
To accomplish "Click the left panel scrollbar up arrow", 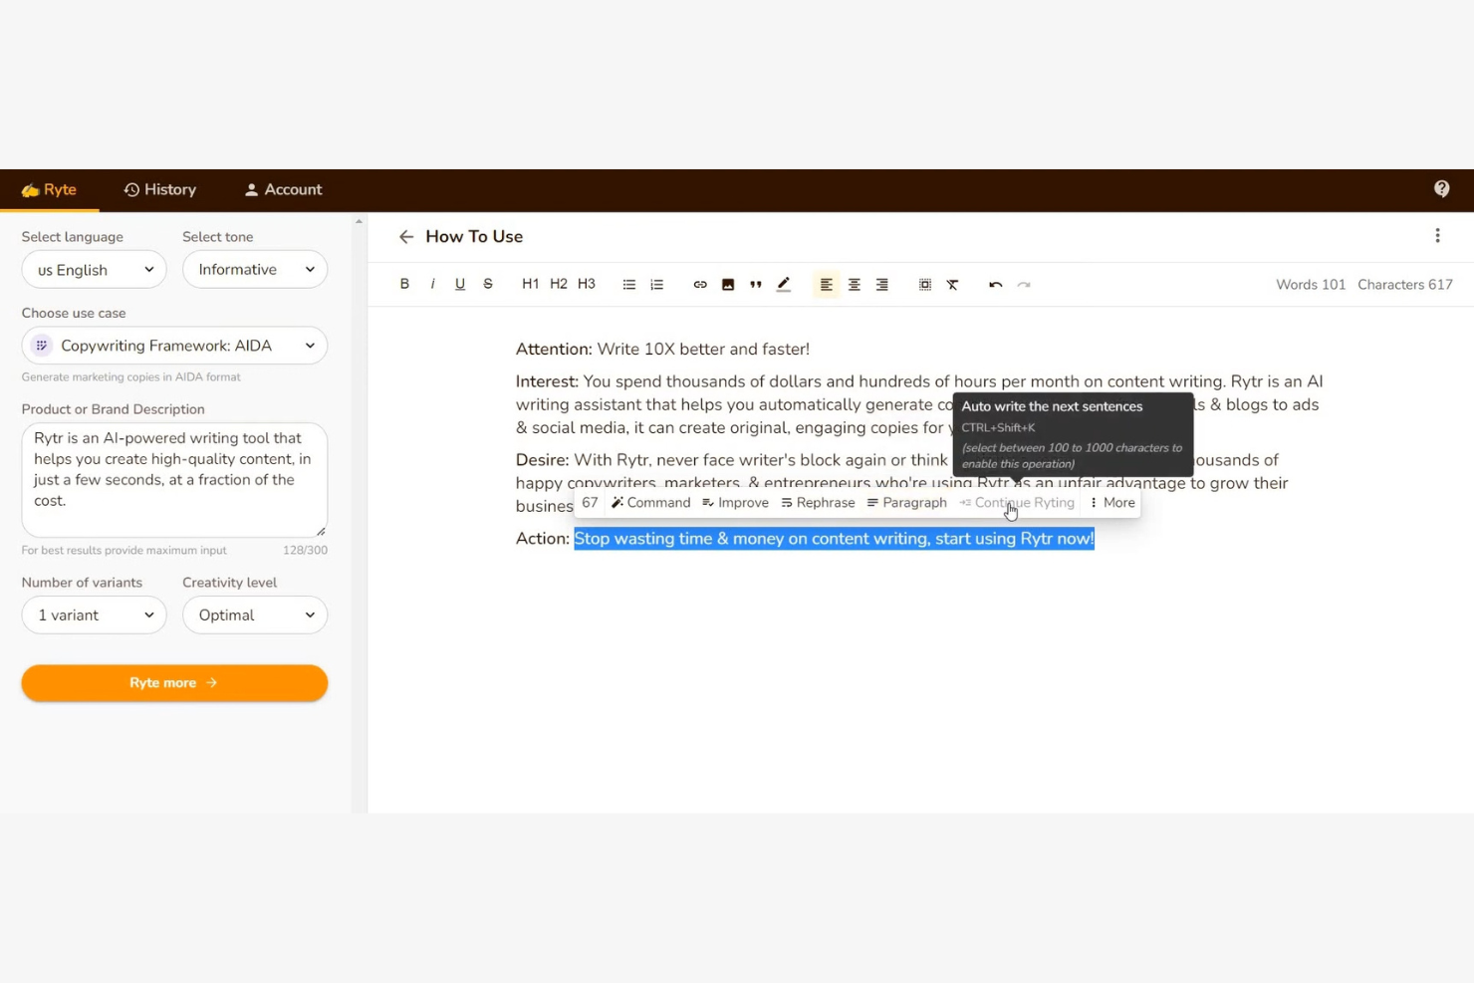I will click(x=359, y=221).
